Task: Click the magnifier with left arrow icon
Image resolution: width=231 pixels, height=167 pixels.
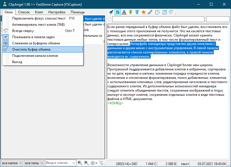Action: click(x=80, y=163)
